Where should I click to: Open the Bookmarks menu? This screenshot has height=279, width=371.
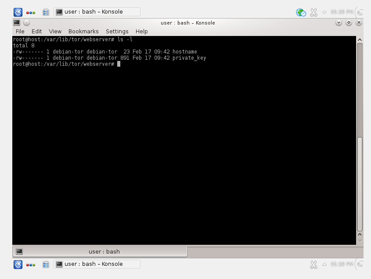tap(83, 32)
